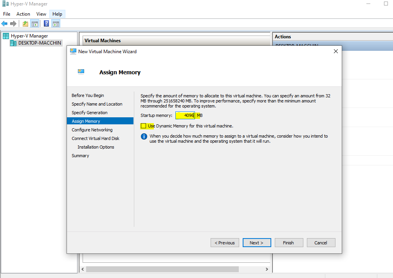
Task: Click the horizontal scrollbar right arrow
Action: pos(267,269)
